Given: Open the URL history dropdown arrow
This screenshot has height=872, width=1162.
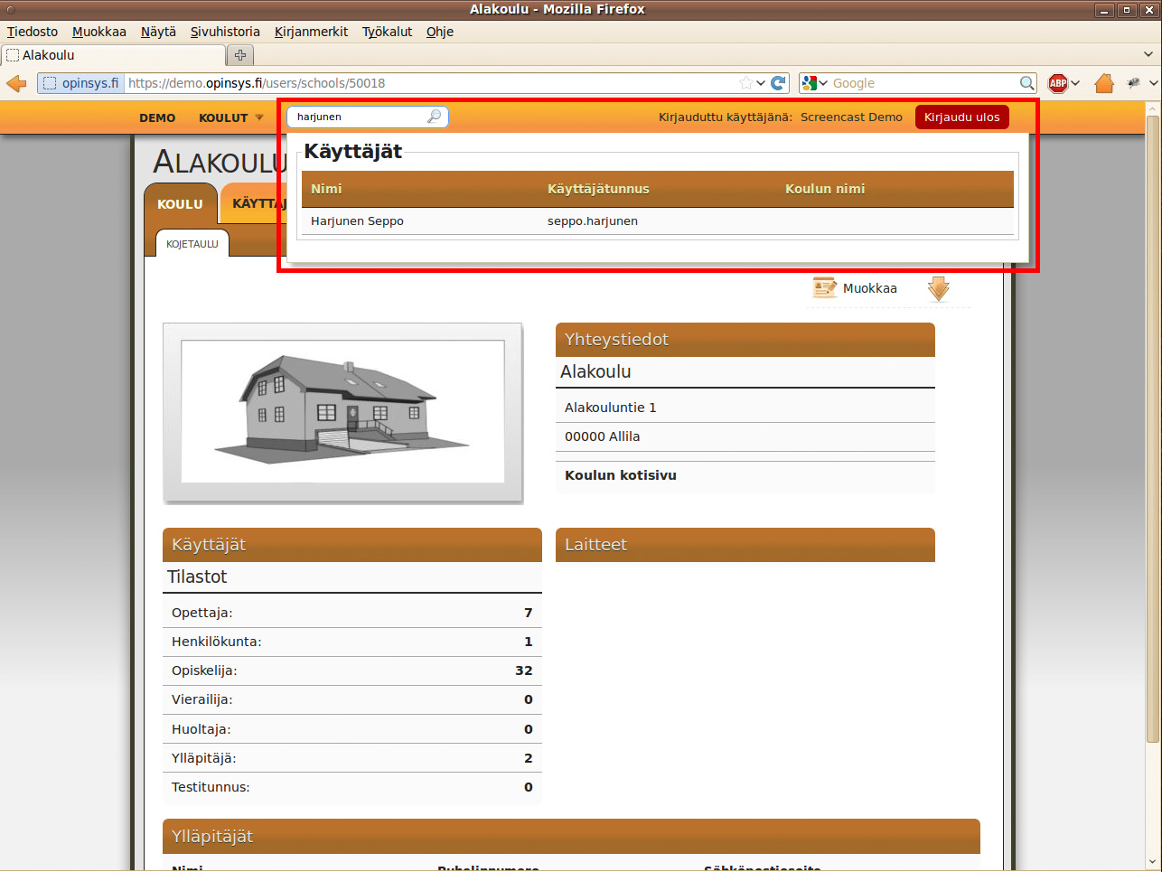Looking at the screenshot, I should [x=761, y=83].
